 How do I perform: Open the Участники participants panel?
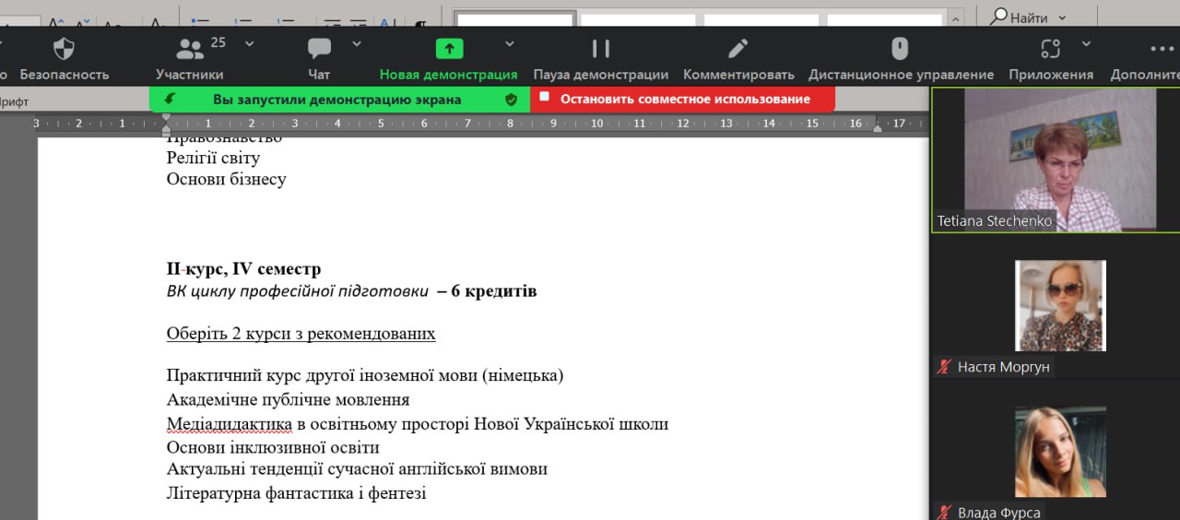pos(190,49)
